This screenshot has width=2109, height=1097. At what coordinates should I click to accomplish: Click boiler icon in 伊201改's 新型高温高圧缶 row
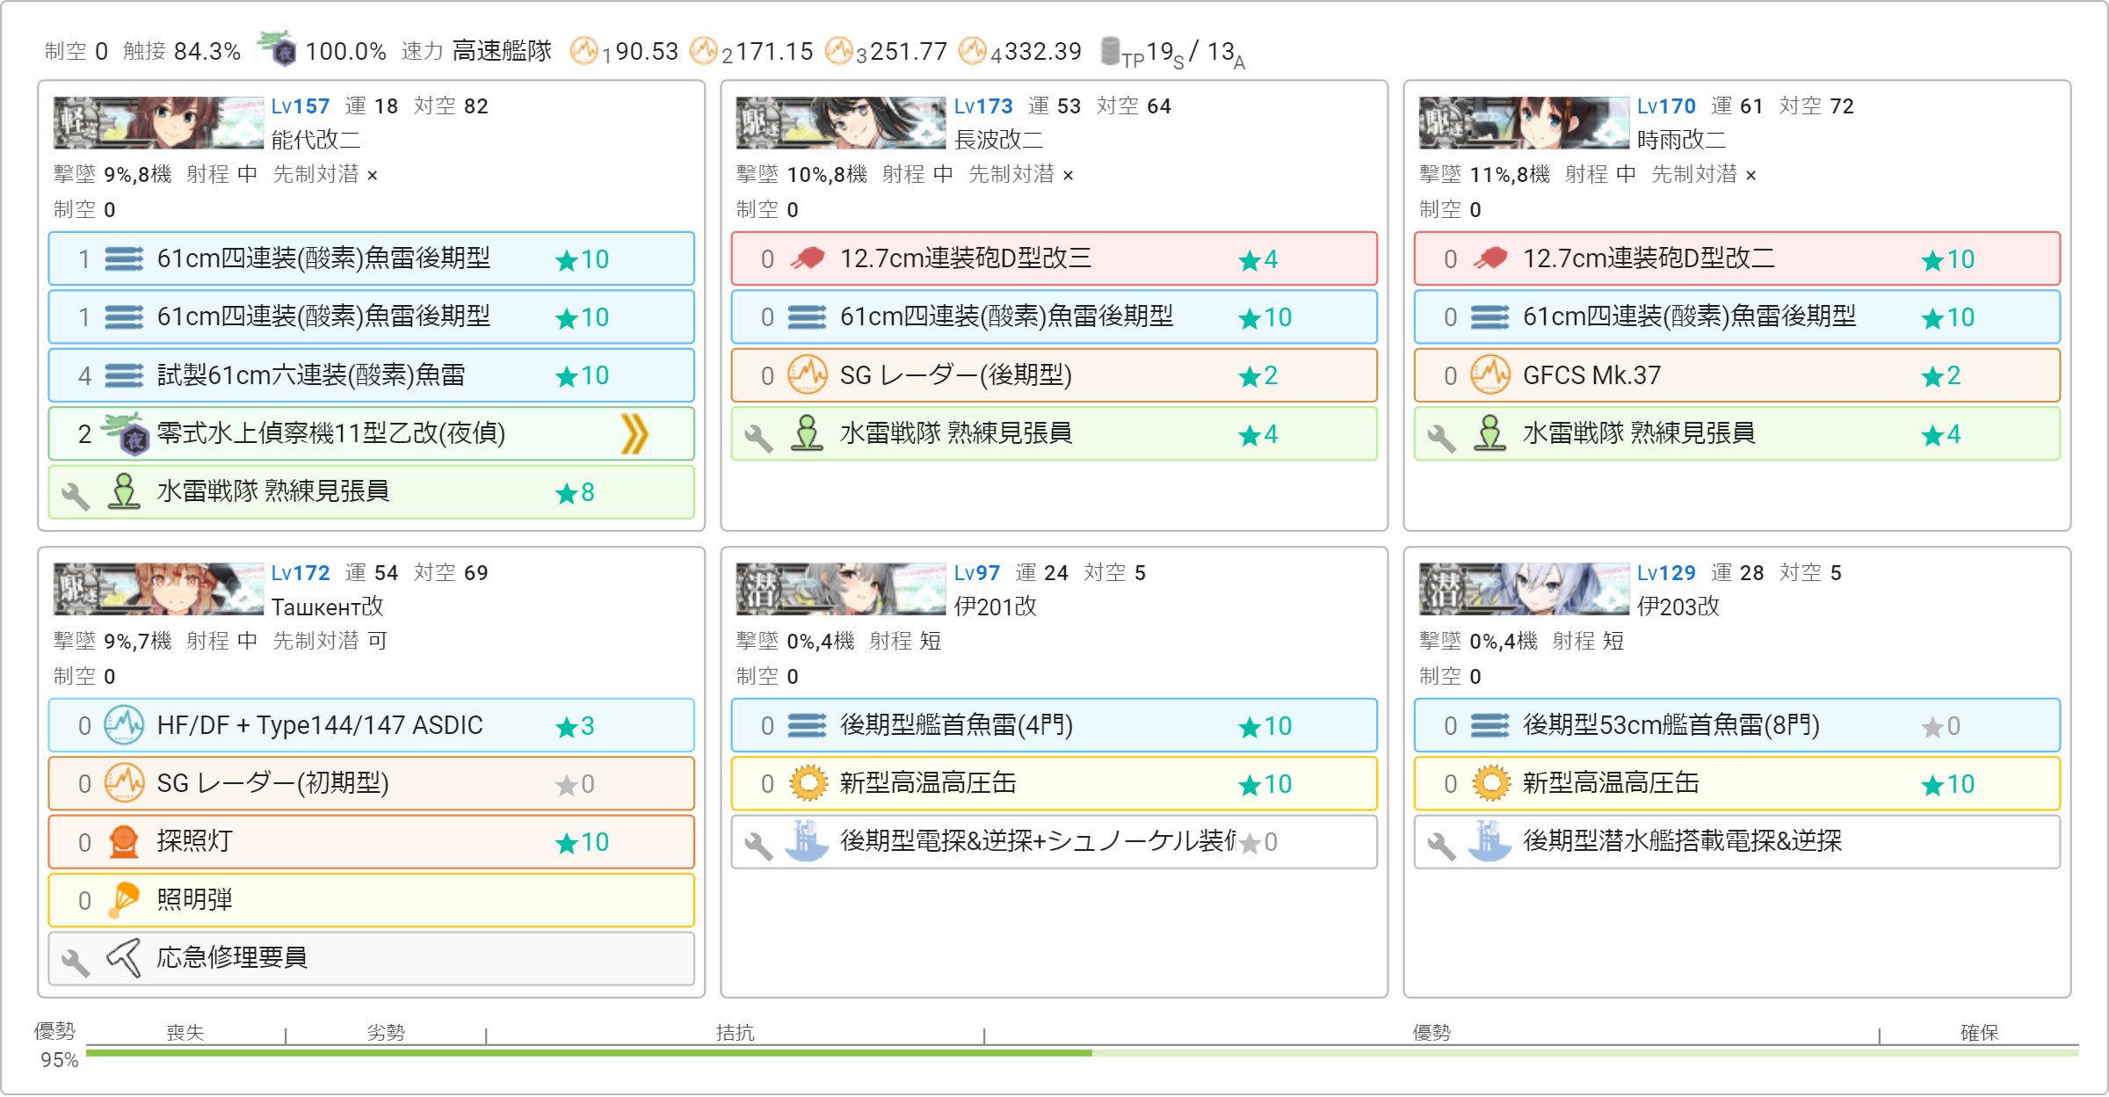807,783
